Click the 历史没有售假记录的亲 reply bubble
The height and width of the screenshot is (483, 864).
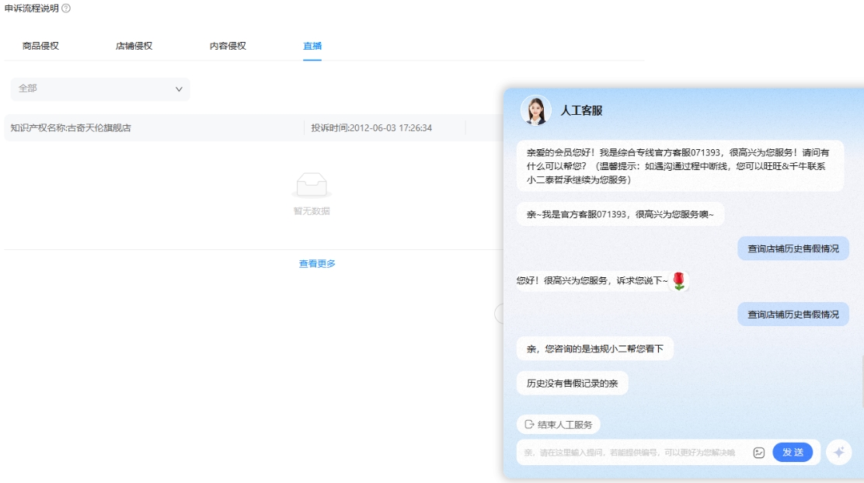pos(572,384)
